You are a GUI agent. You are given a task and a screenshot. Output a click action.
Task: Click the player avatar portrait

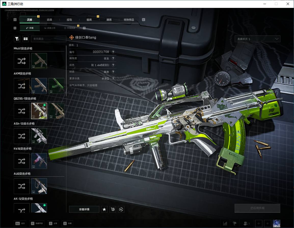(x=276, y=223)
